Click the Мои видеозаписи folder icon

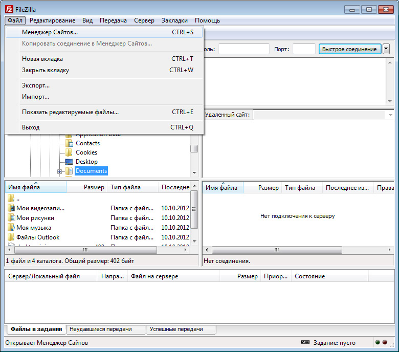coord(11,208)
